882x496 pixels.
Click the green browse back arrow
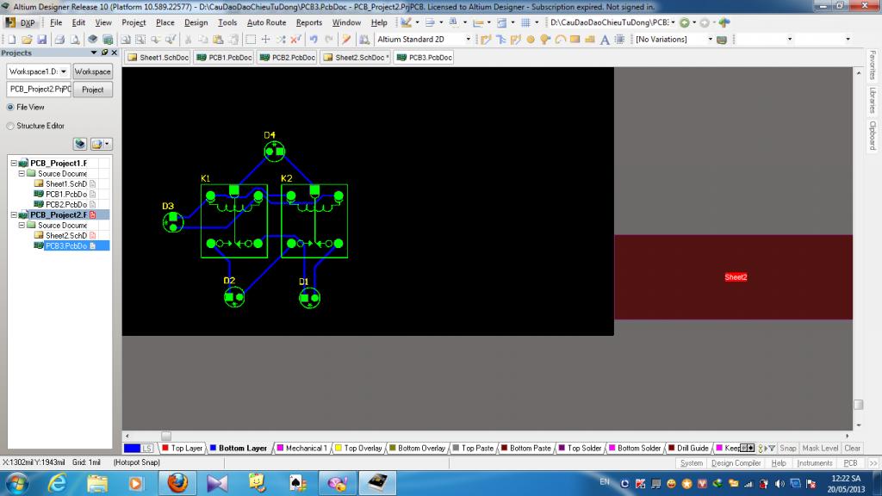[x=685, y=22]
